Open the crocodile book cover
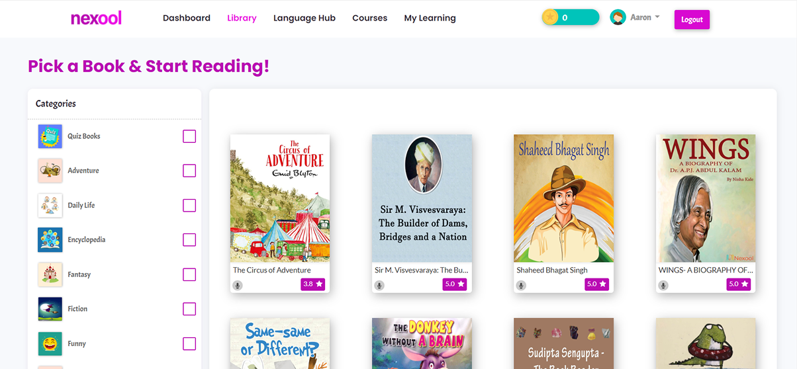 pos(706,343)
